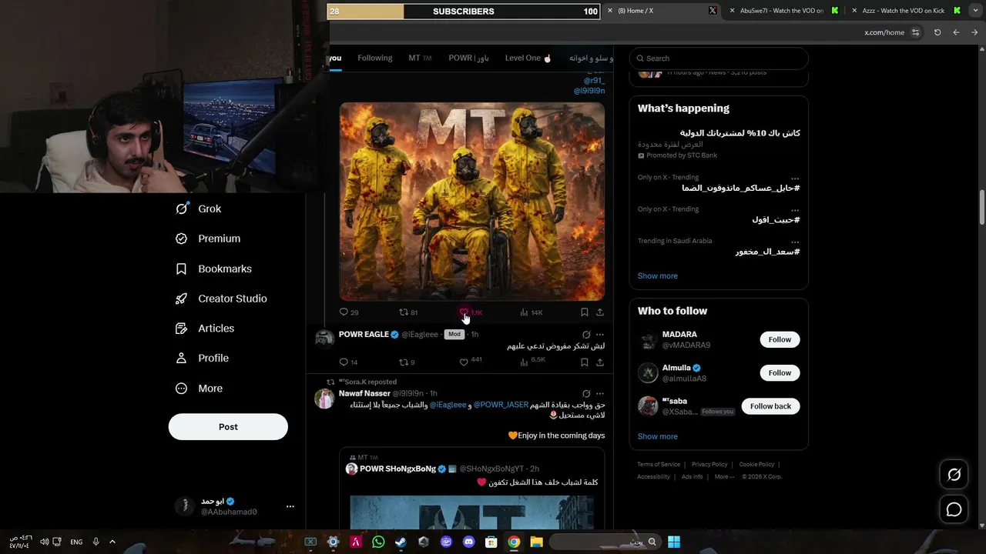The width and height of the screenshot is (986, 554).
Task: Open Grok icon on Nawaf Nasser's post
Action: point(586,394)
